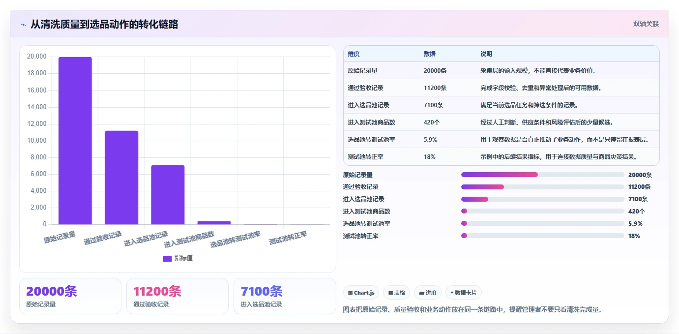Toggle the 指标值 legend swatch
The width and height of the screenshot is (679, 334).
pyautogui.click(x=167, y=258)
